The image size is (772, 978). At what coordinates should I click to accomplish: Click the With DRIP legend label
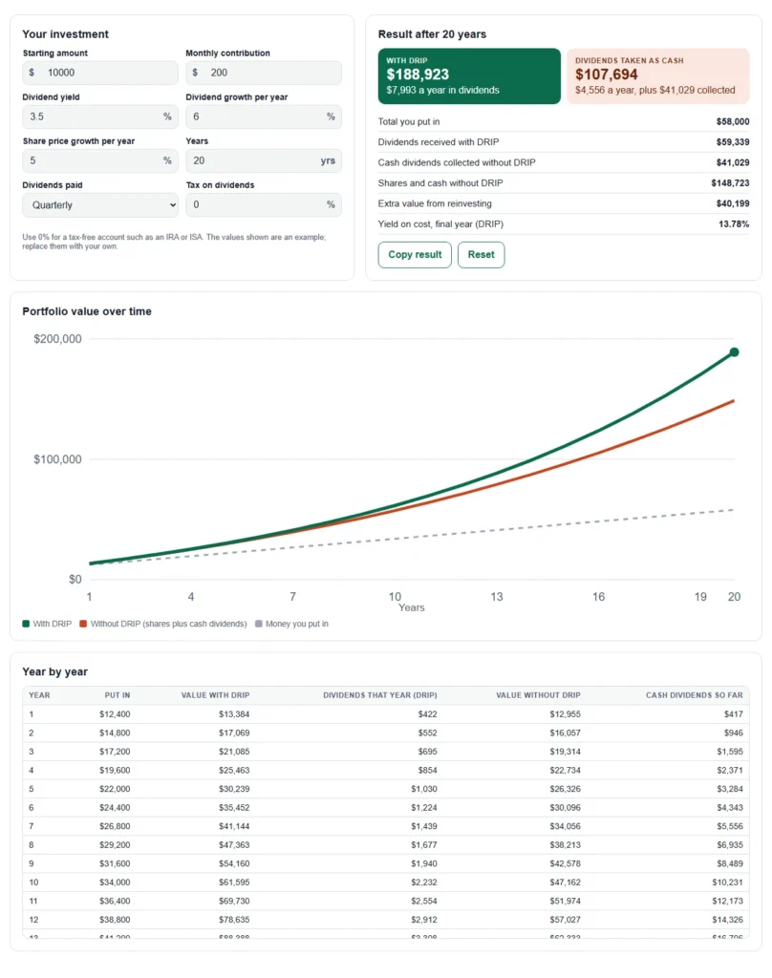pos(53,624)
